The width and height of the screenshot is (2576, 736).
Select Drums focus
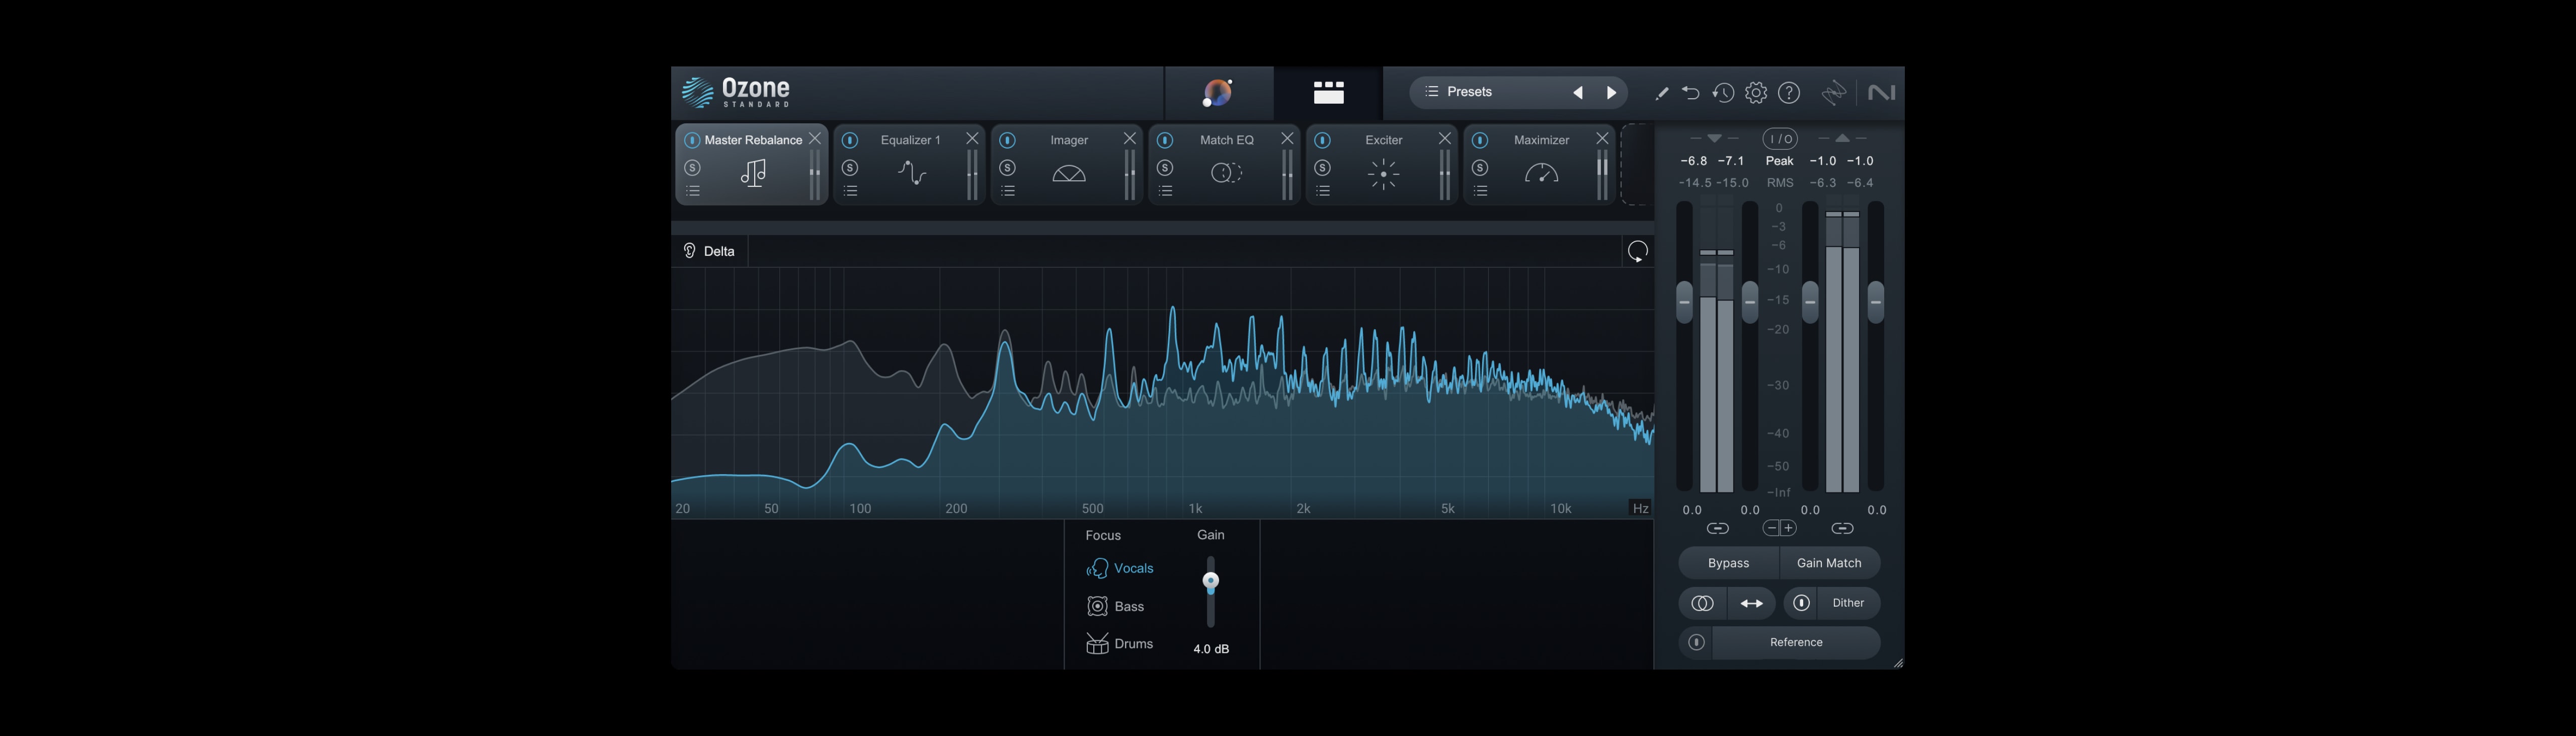[x=1120, y=644]
